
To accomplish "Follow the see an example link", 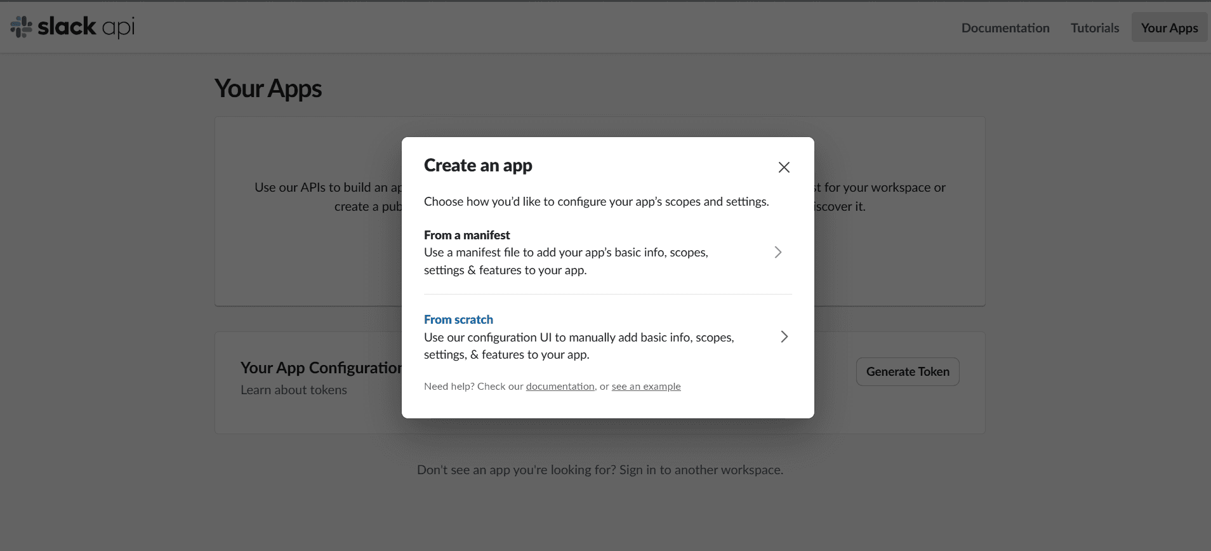I will [x=646, y=386].
